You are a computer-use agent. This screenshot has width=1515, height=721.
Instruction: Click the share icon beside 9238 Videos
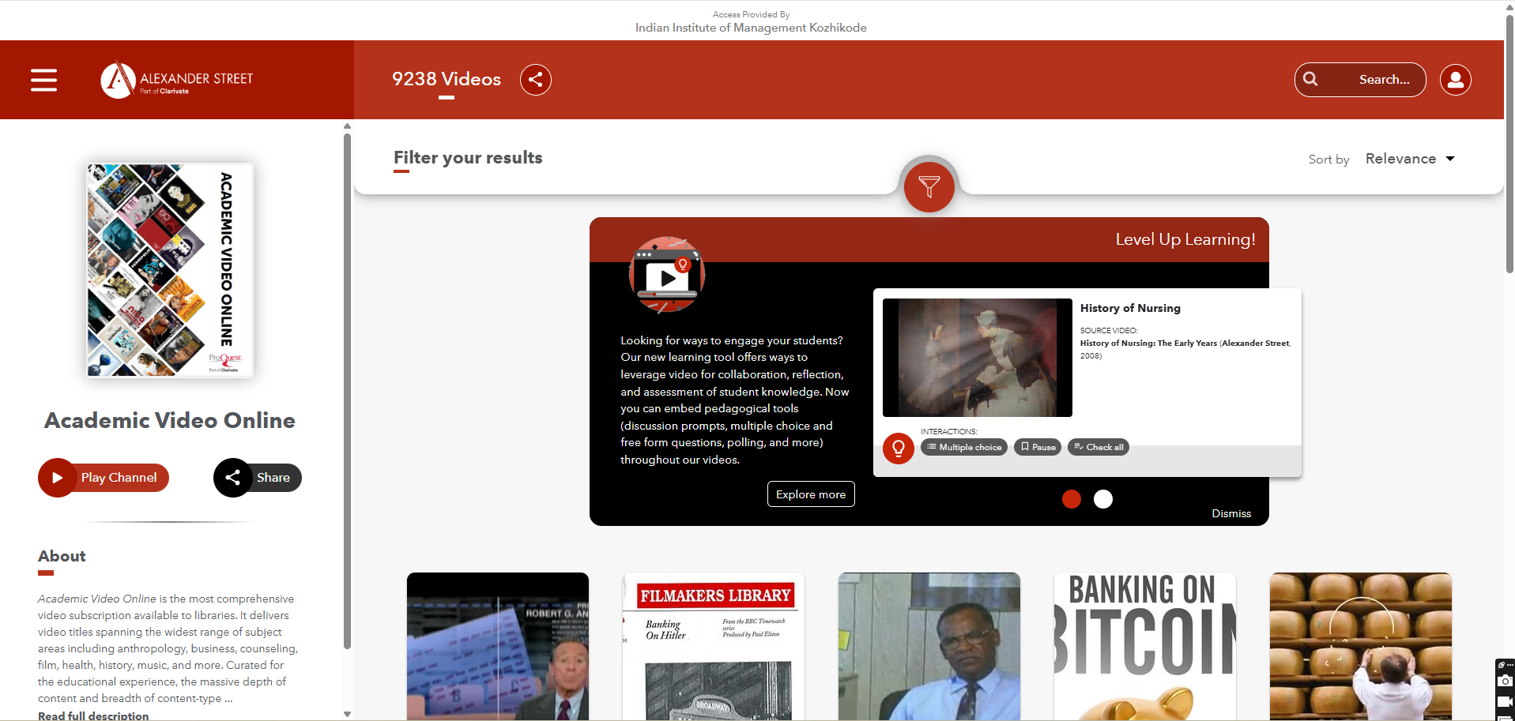[x=535, y=80]
